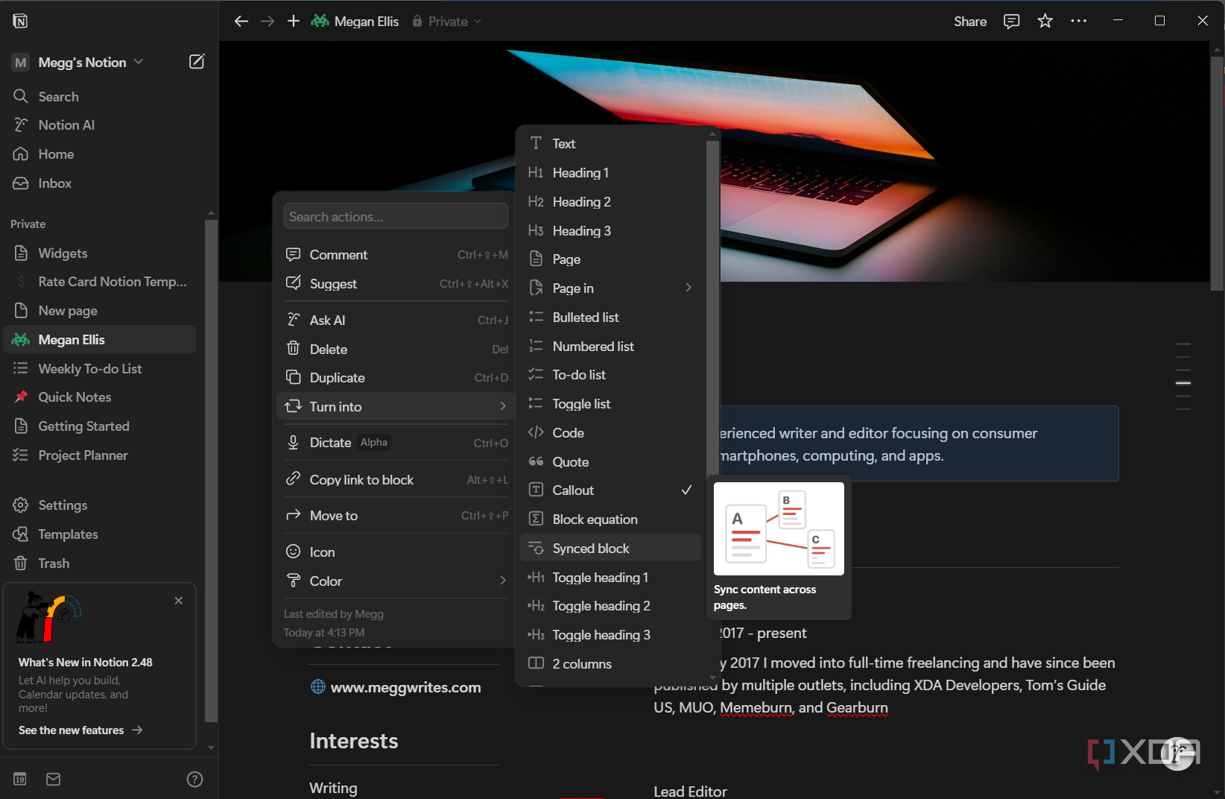Choose Suggest from block menu
Screen dimensions: 1225x799
(x=395, y=284)
